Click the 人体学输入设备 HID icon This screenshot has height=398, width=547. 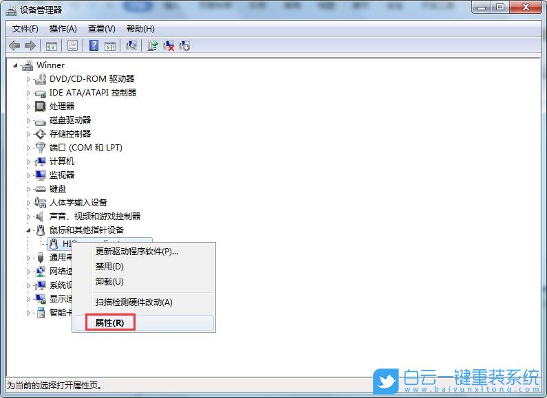click(41, 203)
